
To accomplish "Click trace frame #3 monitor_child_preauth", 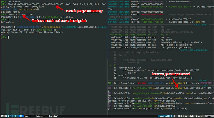I will click(x=161, y=103).
